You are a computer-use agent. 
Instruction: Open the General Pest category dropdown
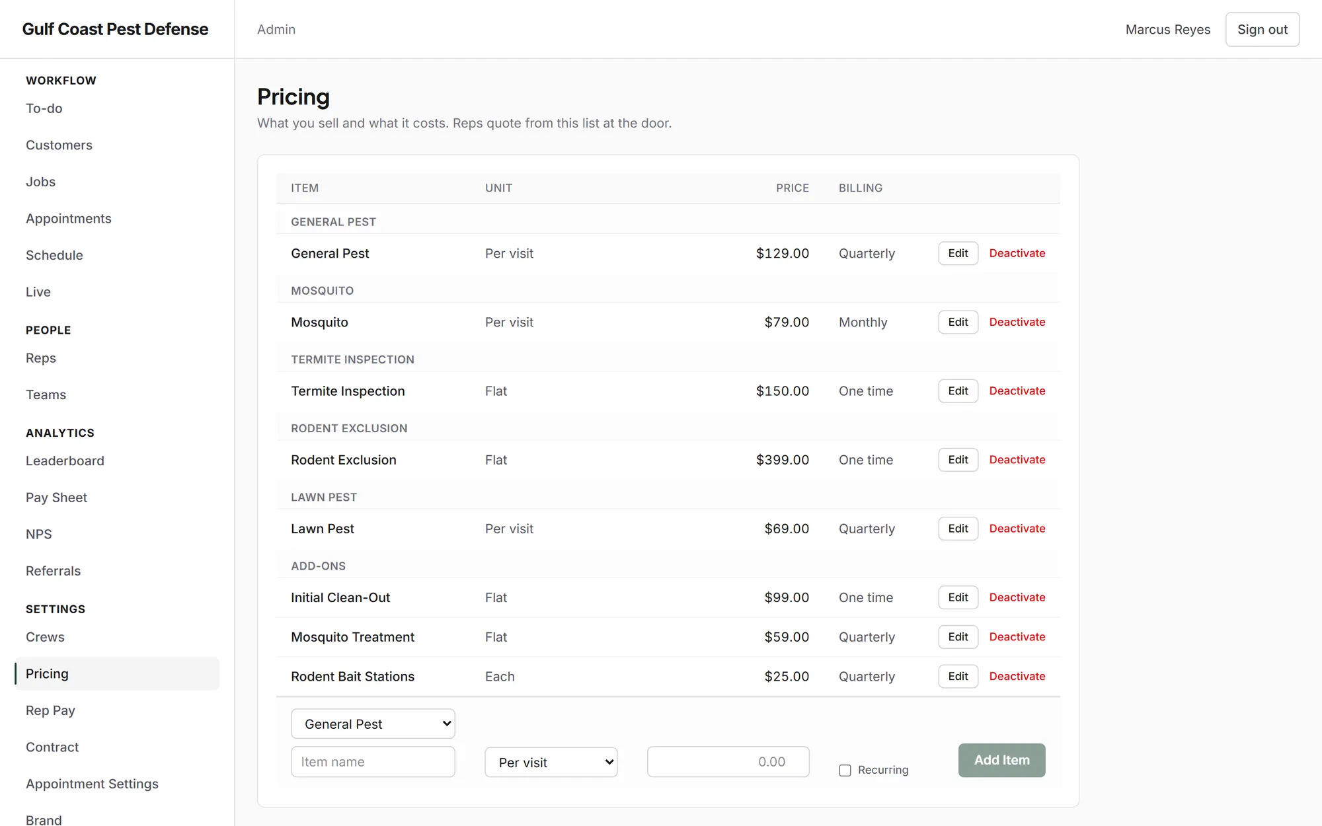point(373,724)
